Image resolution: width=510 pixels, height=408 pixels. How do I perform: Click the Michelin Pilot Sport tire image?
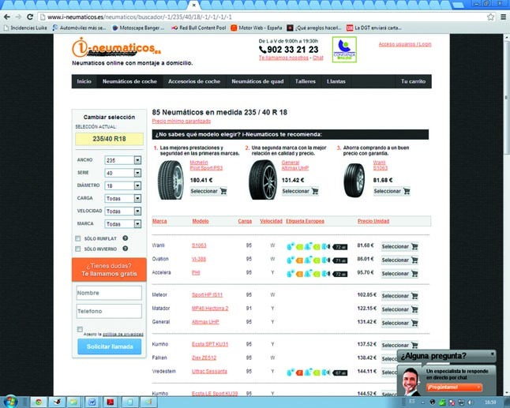(171, 180)
